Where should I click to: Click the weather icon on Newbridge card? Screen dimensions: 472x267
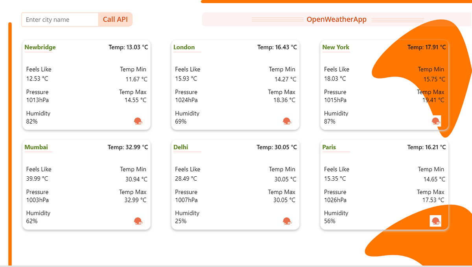tap(138, 121)
